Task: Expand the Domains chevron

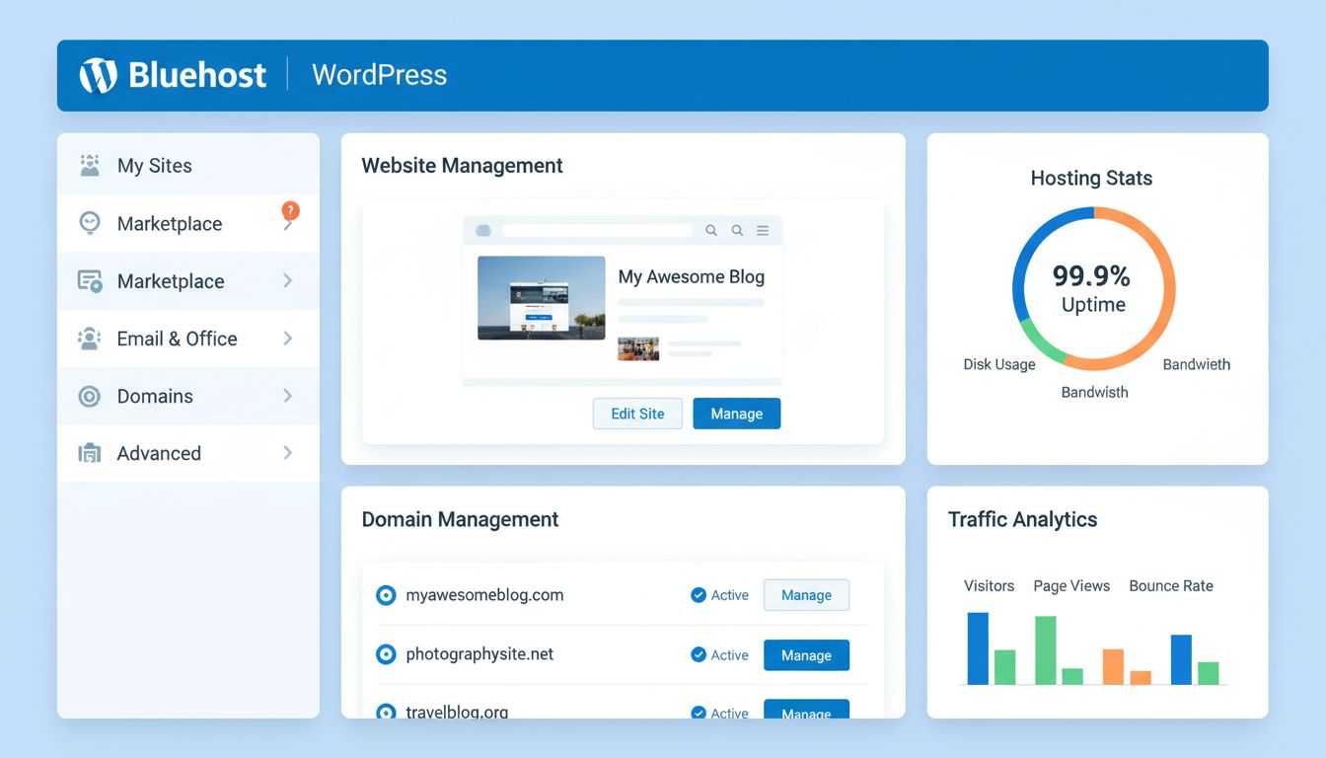Action: (x=288, y=396)
